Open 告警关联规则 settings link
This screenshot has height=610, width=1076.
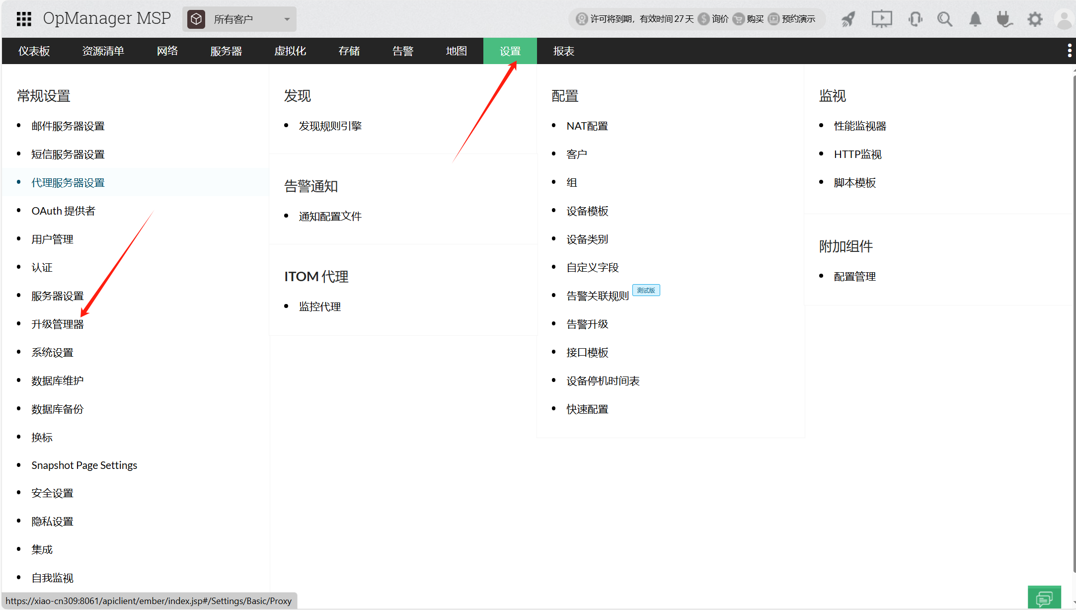coord(597,296)
